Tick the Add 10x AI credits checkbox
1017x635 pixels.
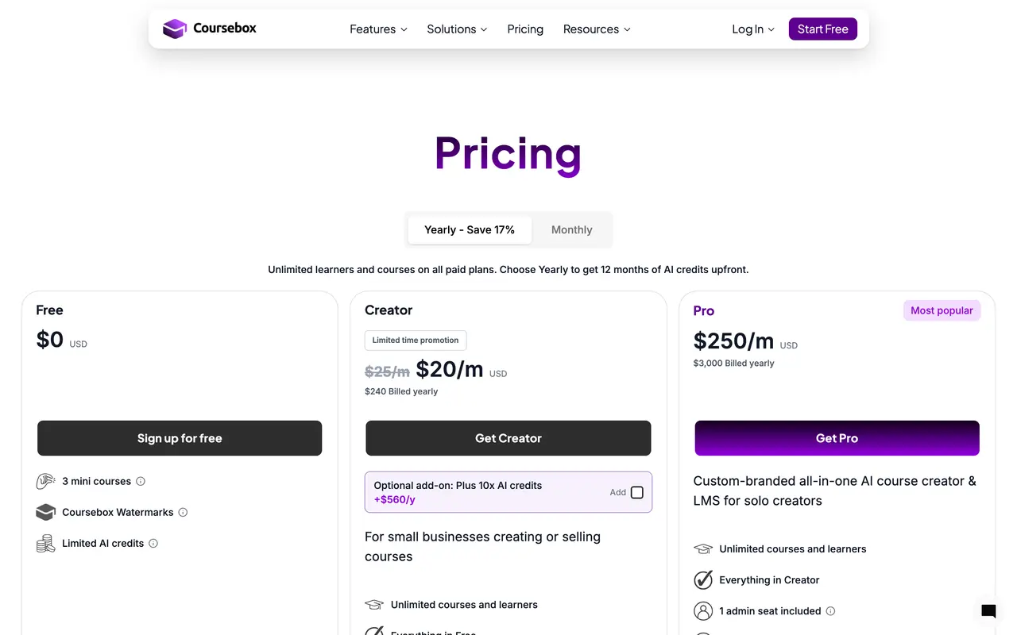[x=637, y=492]
